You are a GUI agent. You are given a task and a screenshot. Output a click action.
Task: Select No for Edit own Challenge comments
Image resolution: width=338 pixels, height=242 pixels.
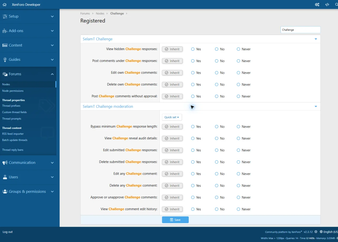(x=217, y=73)
